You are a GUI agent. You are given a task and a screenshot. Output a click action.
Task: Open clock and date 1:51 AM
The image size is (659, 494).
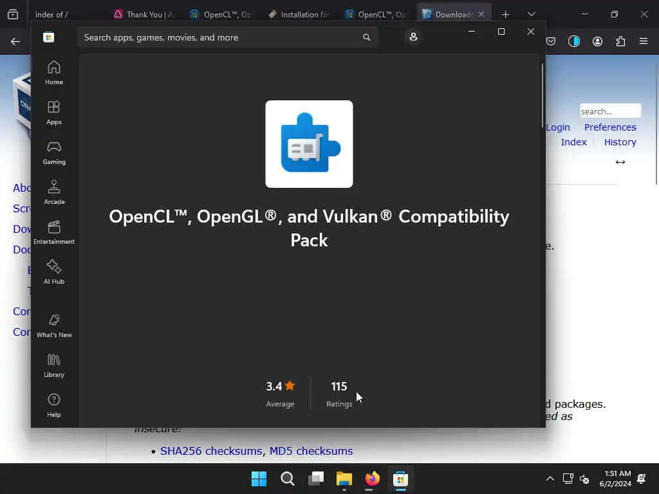[615, 479]
